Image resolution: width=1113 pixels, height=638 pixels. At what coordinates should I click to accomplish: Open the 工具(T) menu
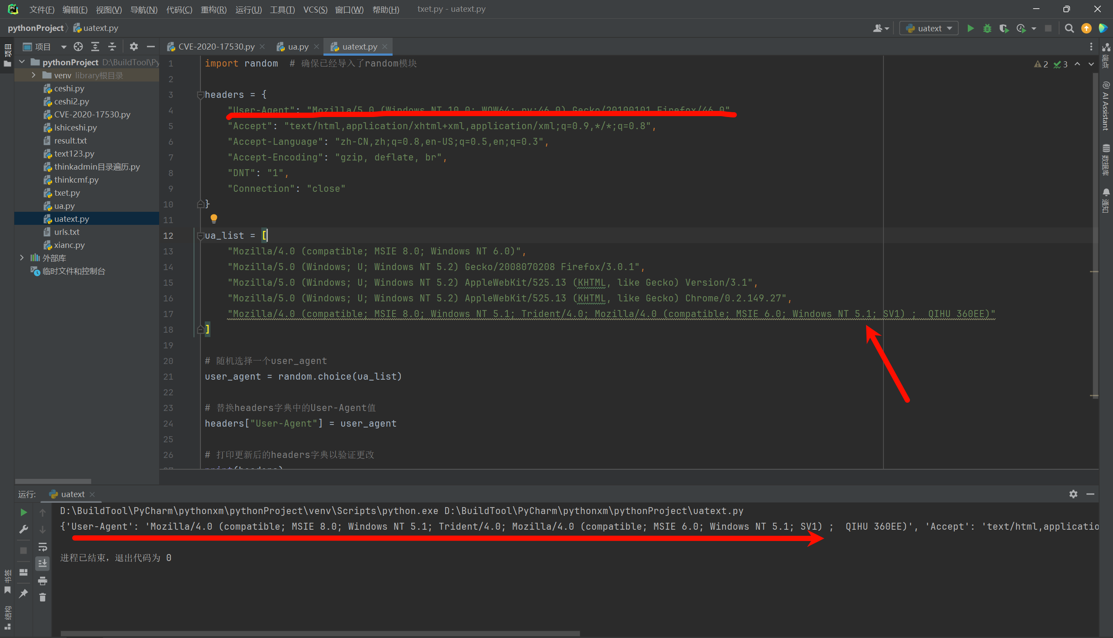[282, 9]
